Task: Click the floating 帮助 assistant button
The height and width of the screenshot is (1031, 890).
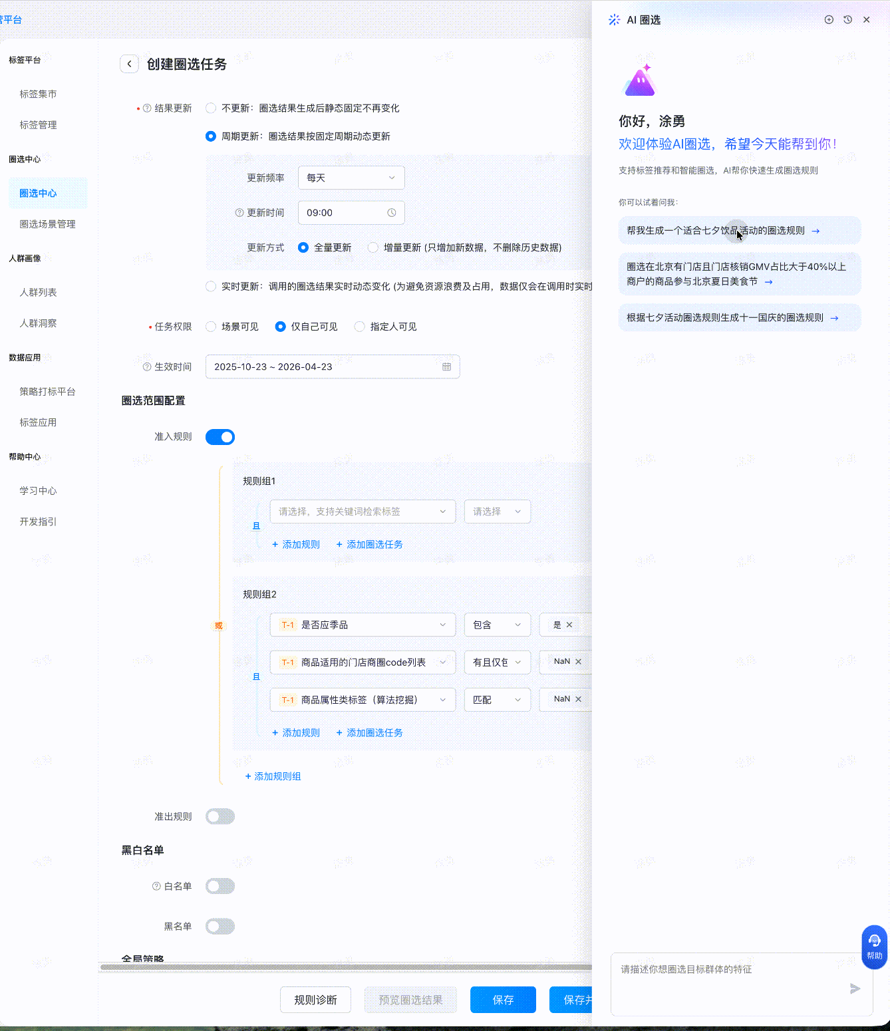Action: coord(873,947)
